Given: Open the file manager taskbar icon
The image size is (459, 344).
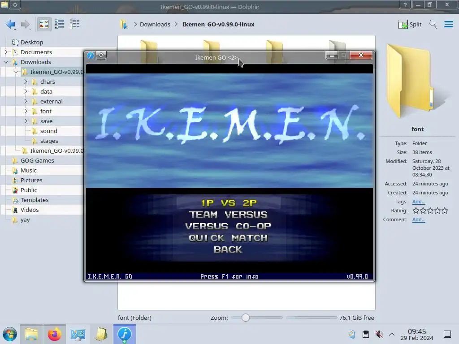Looking at the screenshot, I should (31, 334).
